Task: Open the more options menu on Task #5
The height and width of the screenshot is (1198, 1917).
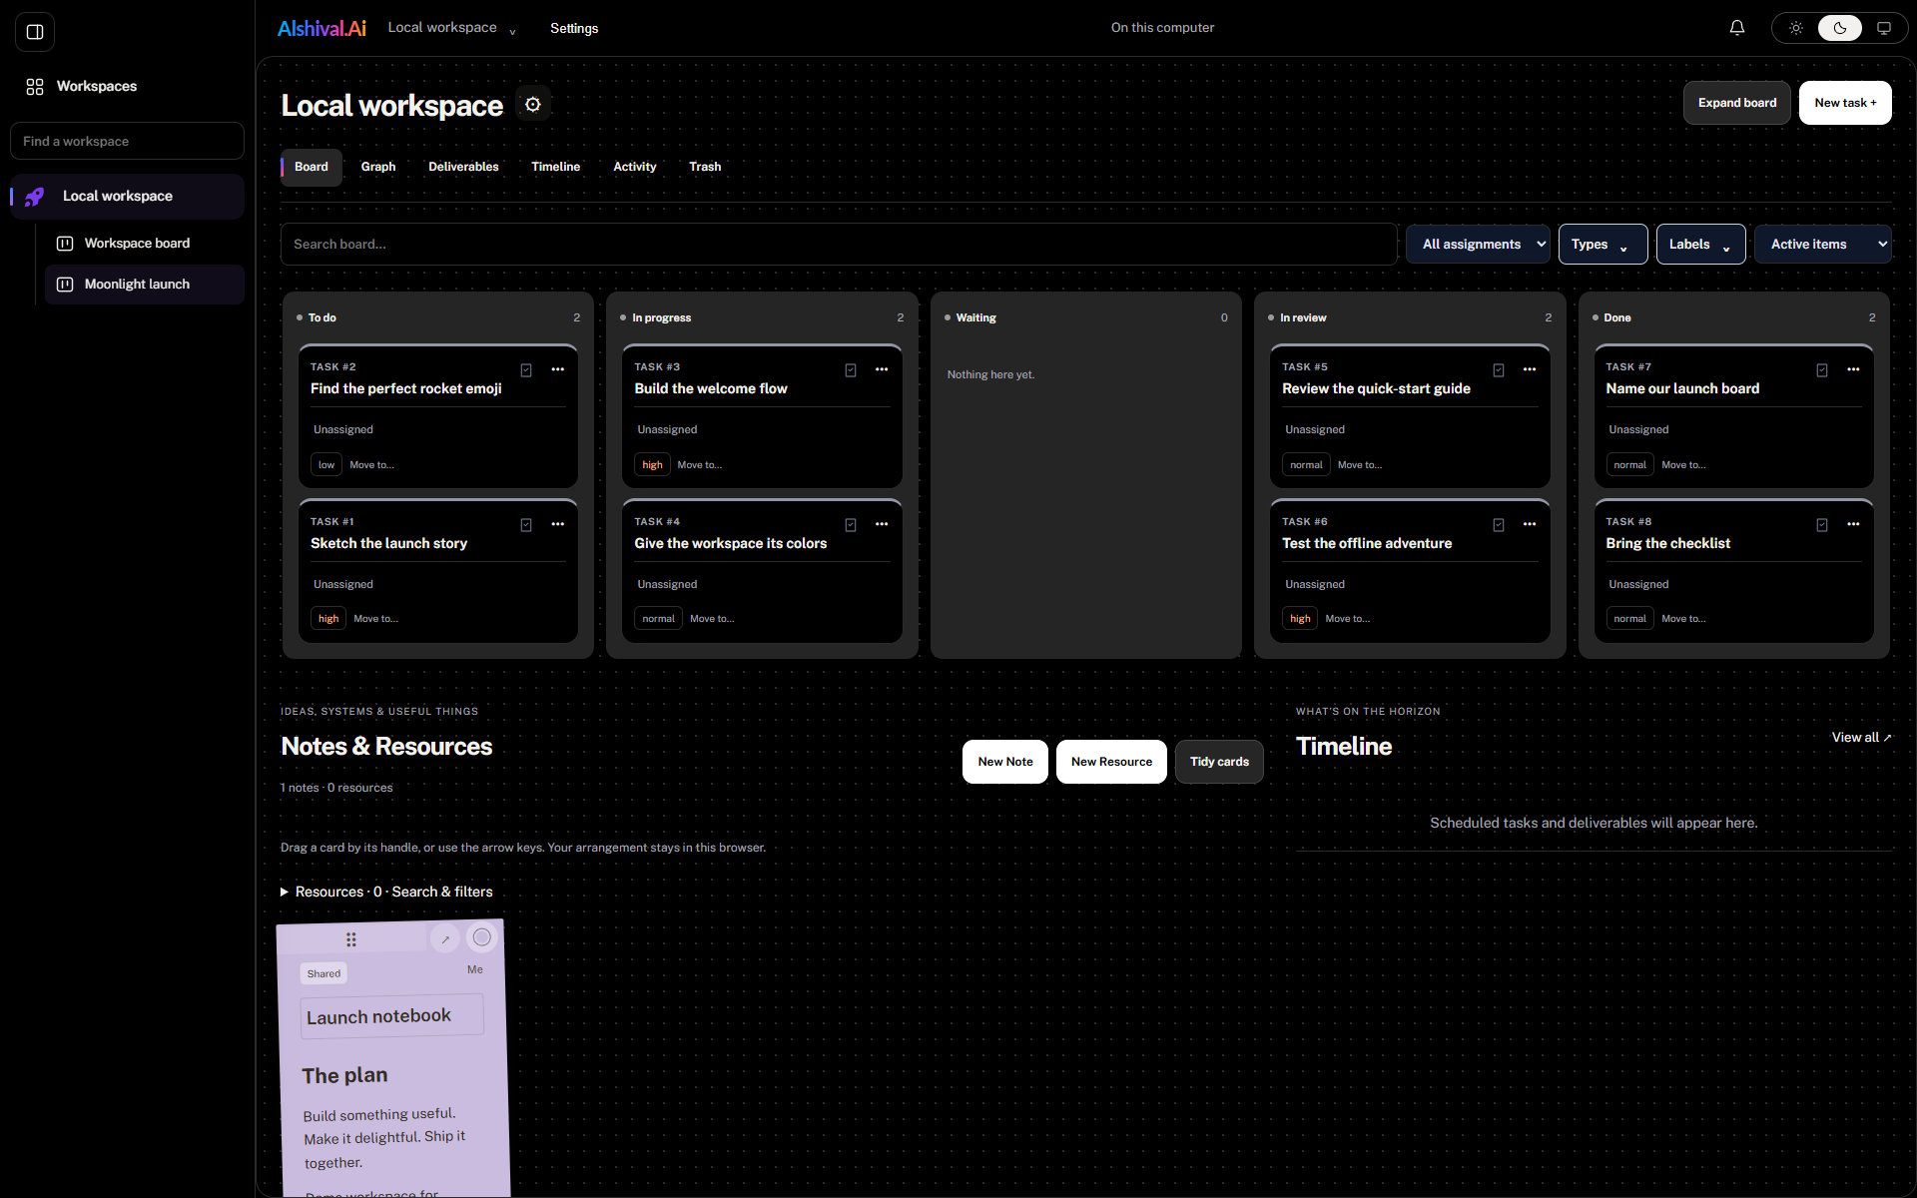Action: (x=1530, y=369)
